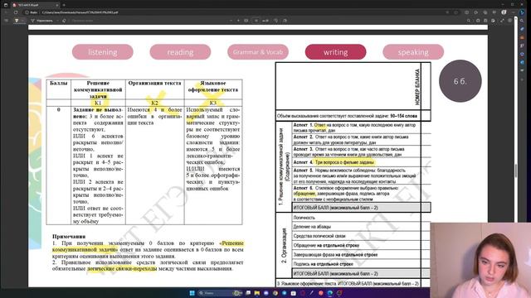Reload the PDF page in browser
This screenshot has height=298, width=531.
tap(16, 12)
